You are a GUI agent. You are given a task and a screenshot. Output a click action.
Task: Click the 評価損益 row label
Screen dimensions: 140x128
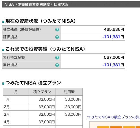pyautogui.click(x=10, y=37)
